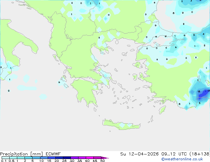Screen dimensions: 210x162
Task: Click the '0.5' legend scale label
Action: coord(12,161)
